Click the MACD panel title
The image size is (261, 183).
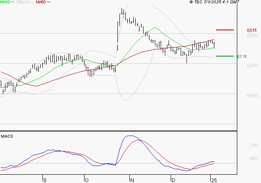coord(7,136)
